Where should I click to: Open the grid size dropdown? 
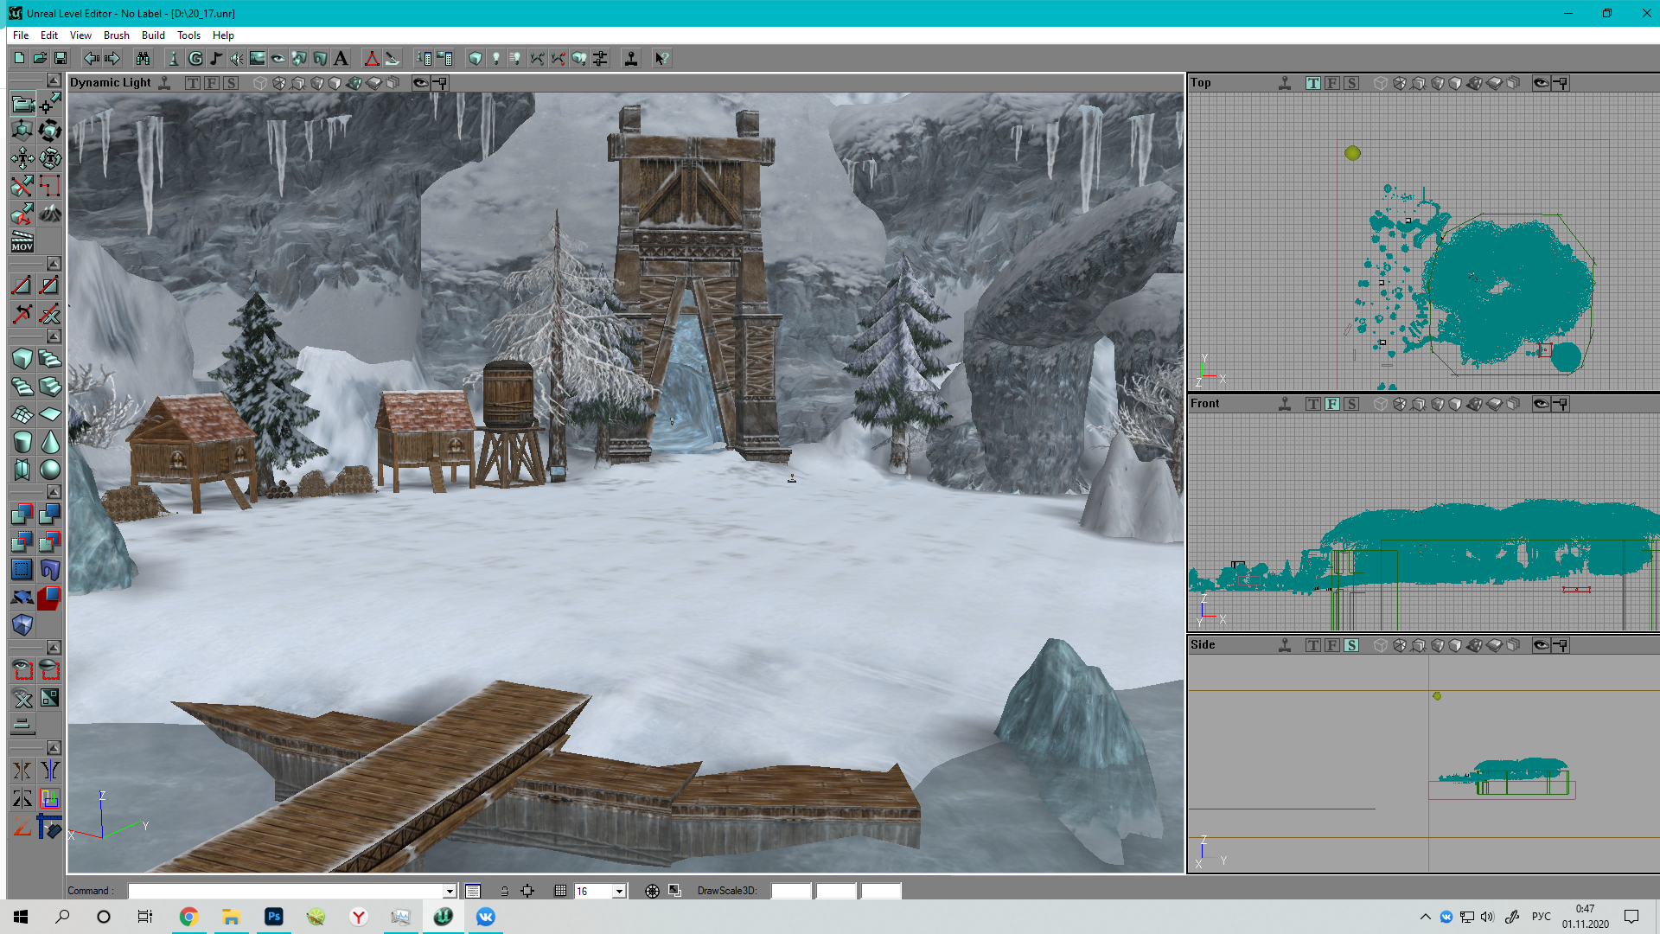pos(619,891)
